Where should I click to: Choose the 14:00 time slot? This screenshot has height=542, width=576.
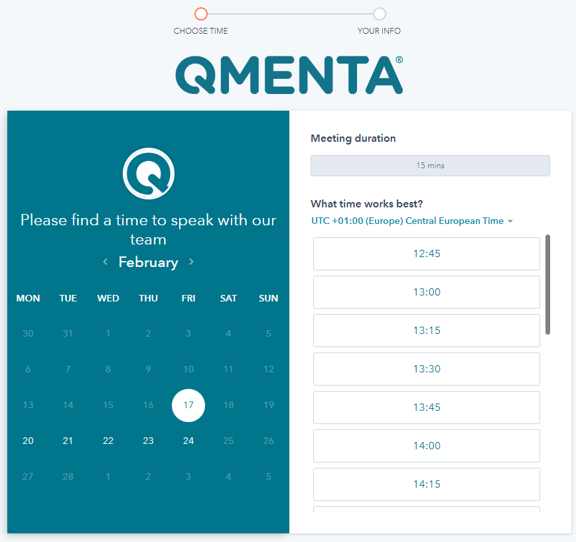pyautogui.click(x=427, y=446)
